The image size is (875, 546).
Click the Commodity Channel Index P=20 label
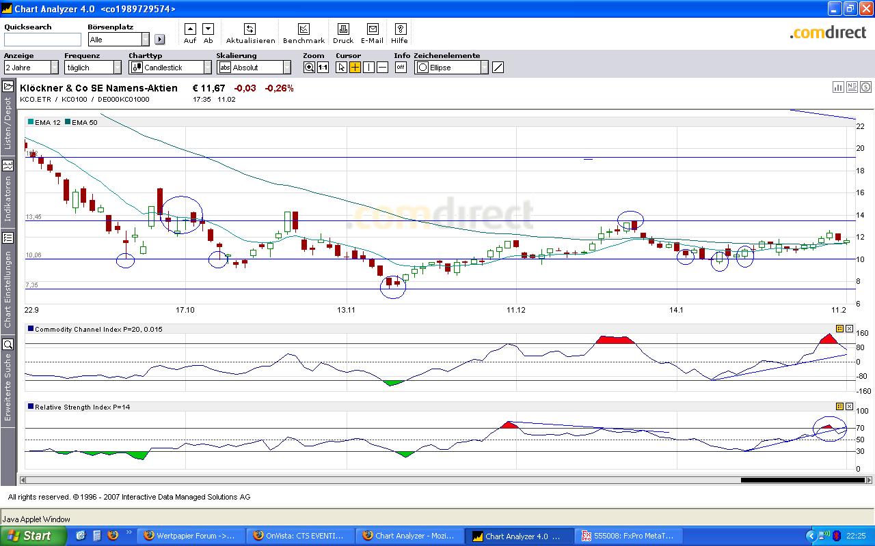pos(98,329)
